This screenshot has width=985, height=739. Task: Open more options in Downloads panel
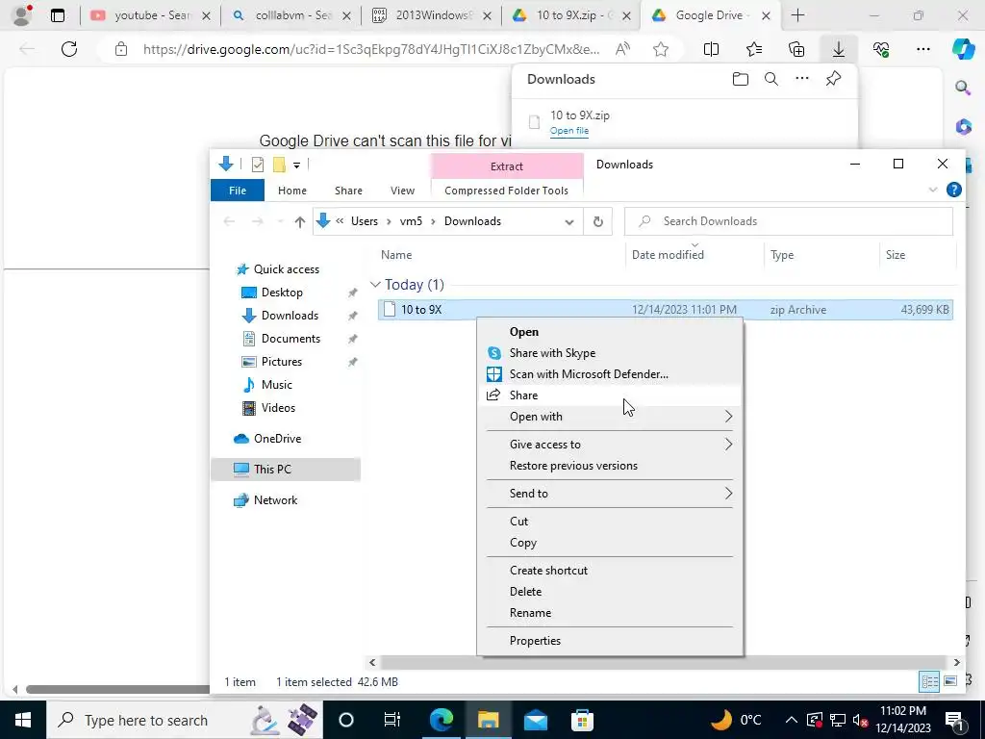tap(802, 79)
